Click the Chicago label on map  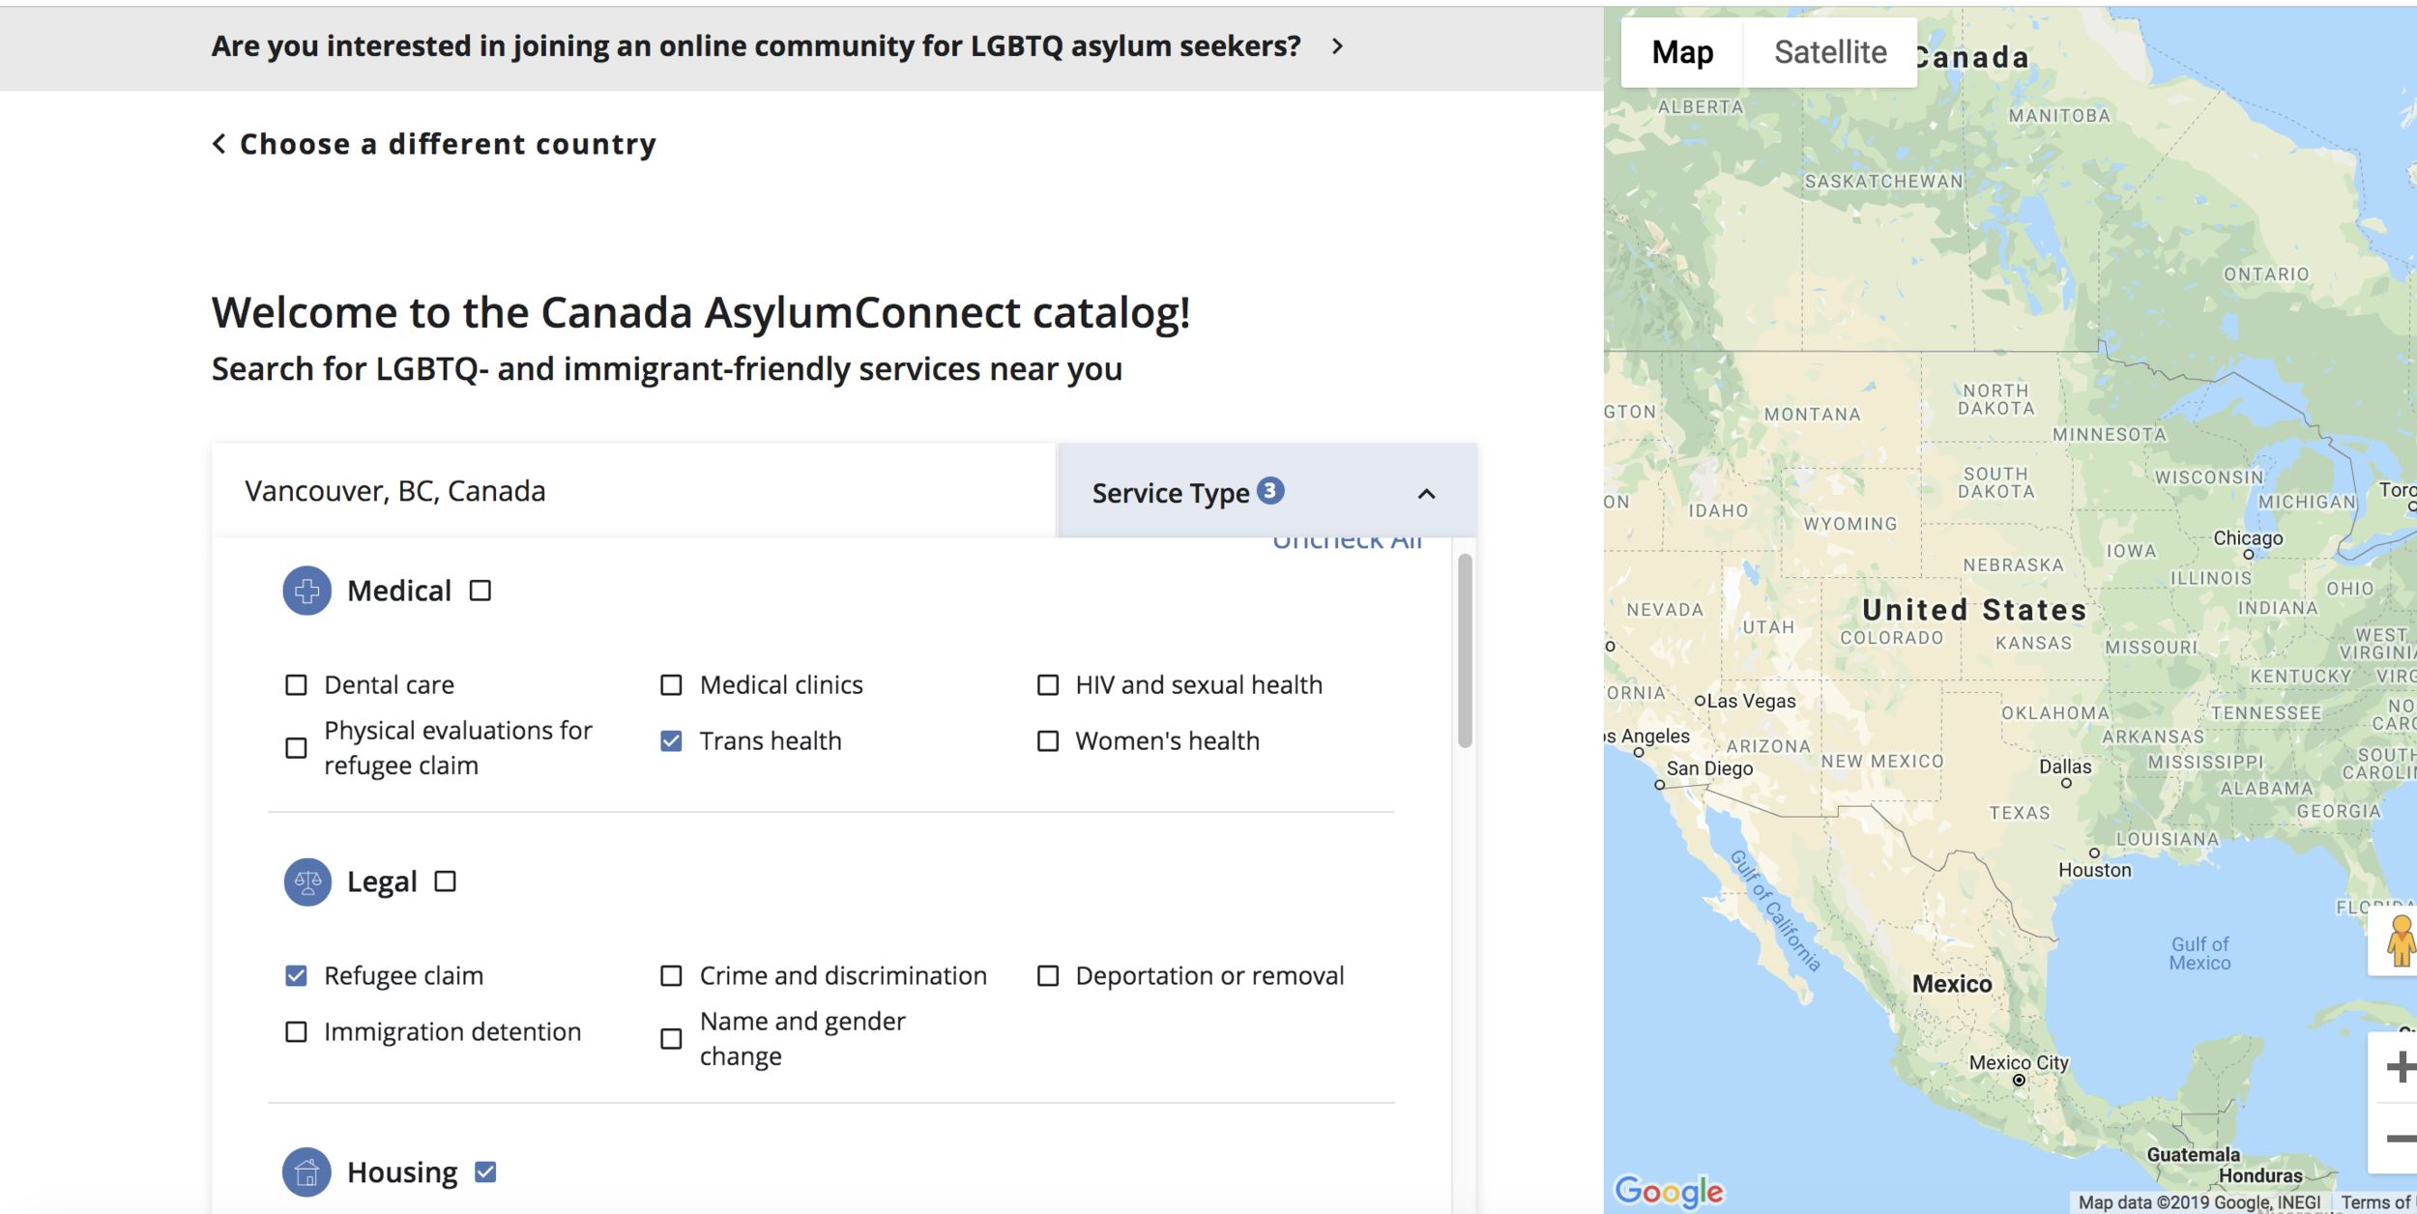[2248, 538]
